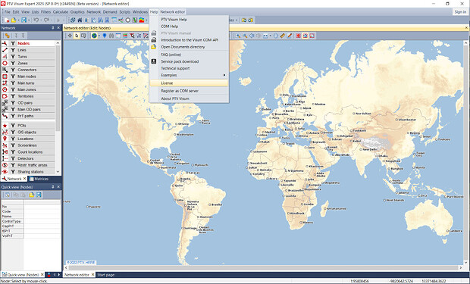Open the License menu entry
The image size is (470, 284).
189,83
